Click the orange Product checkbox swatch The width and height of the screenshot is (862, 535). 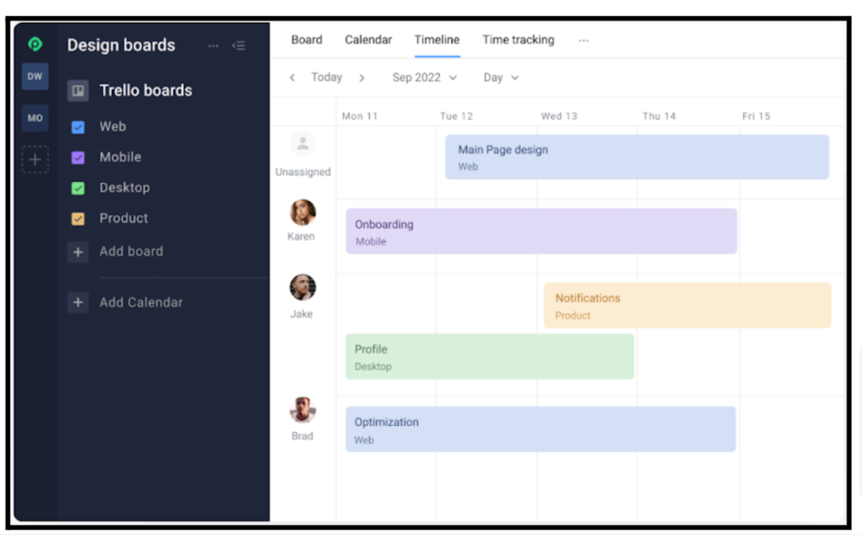(78, 219)
